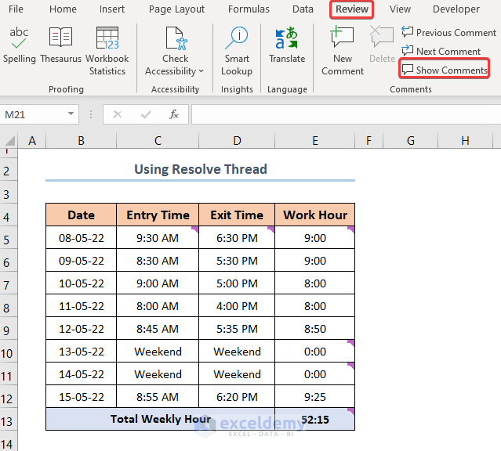Screen dimensions: 501x451
Task: Go to Previous Comment
Action: pos(448,32)
